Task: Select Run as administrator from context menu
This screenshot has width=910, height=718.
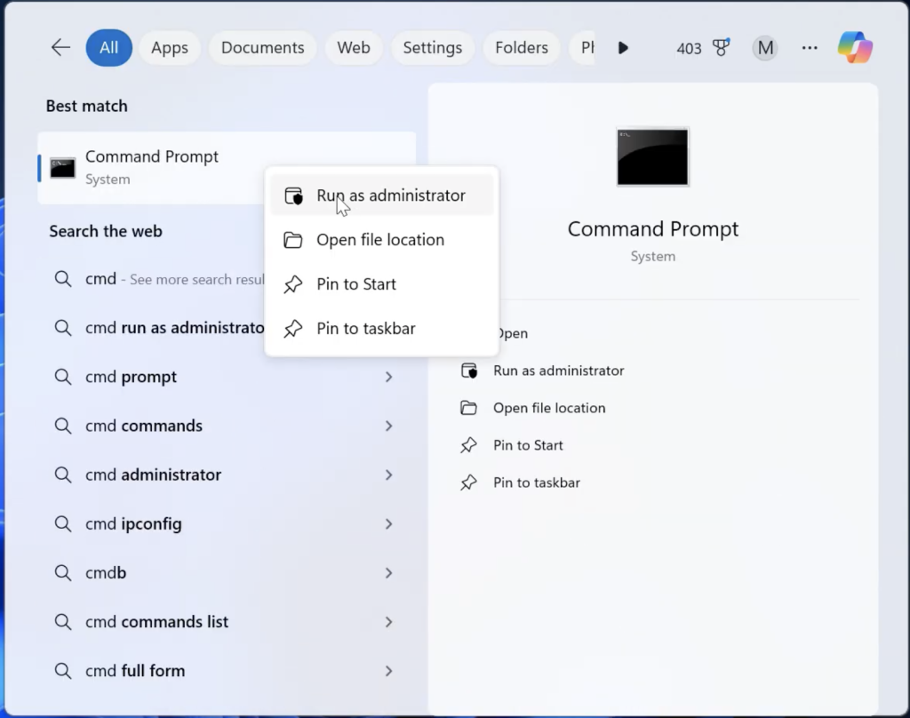Action: pyautogui.click(x=391, y=195)
